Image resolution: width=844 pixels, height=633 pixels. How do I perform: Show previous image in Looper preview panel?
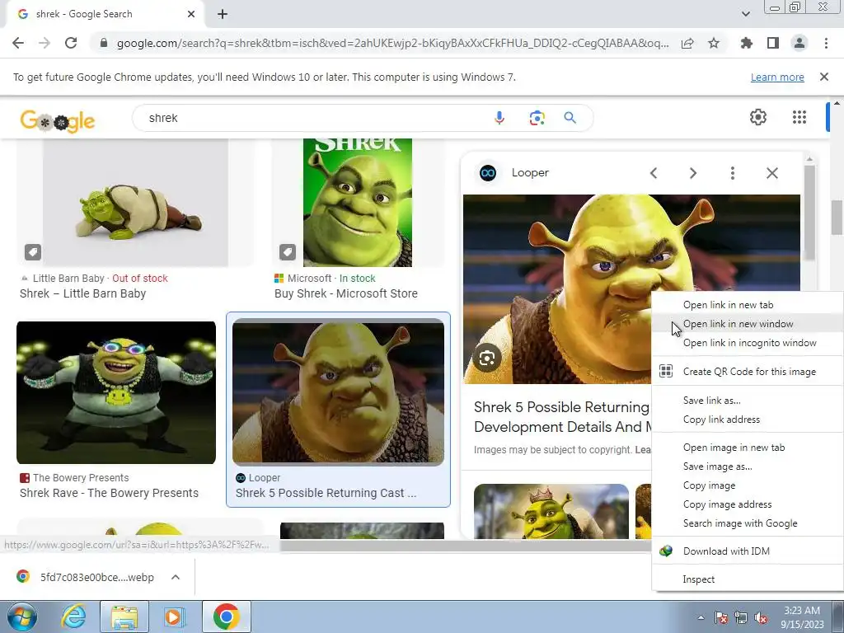click(x=654, y=173)
